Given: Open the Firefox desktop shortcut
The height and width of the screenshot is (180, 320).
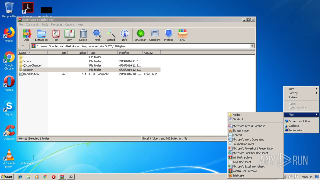Looking at the screenshot, I should 9,34.
